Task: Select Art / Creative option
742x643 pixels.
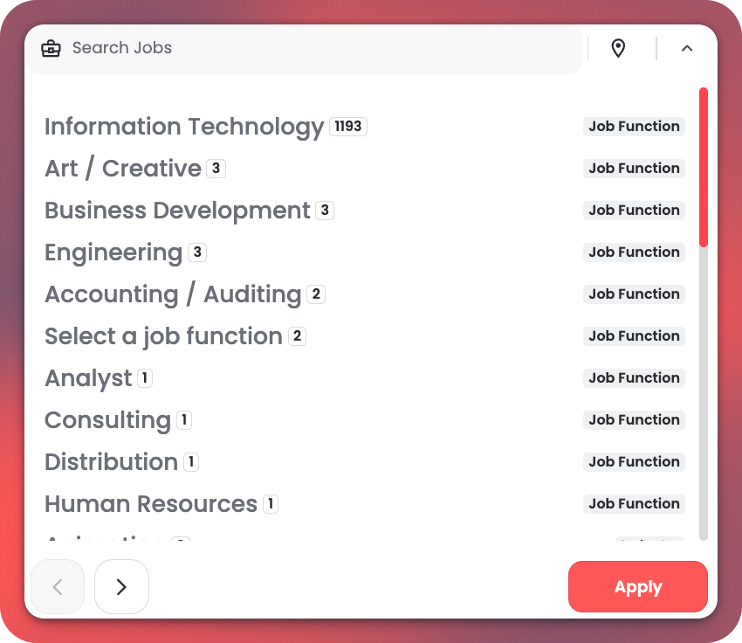Action: (x=123, y=169)
